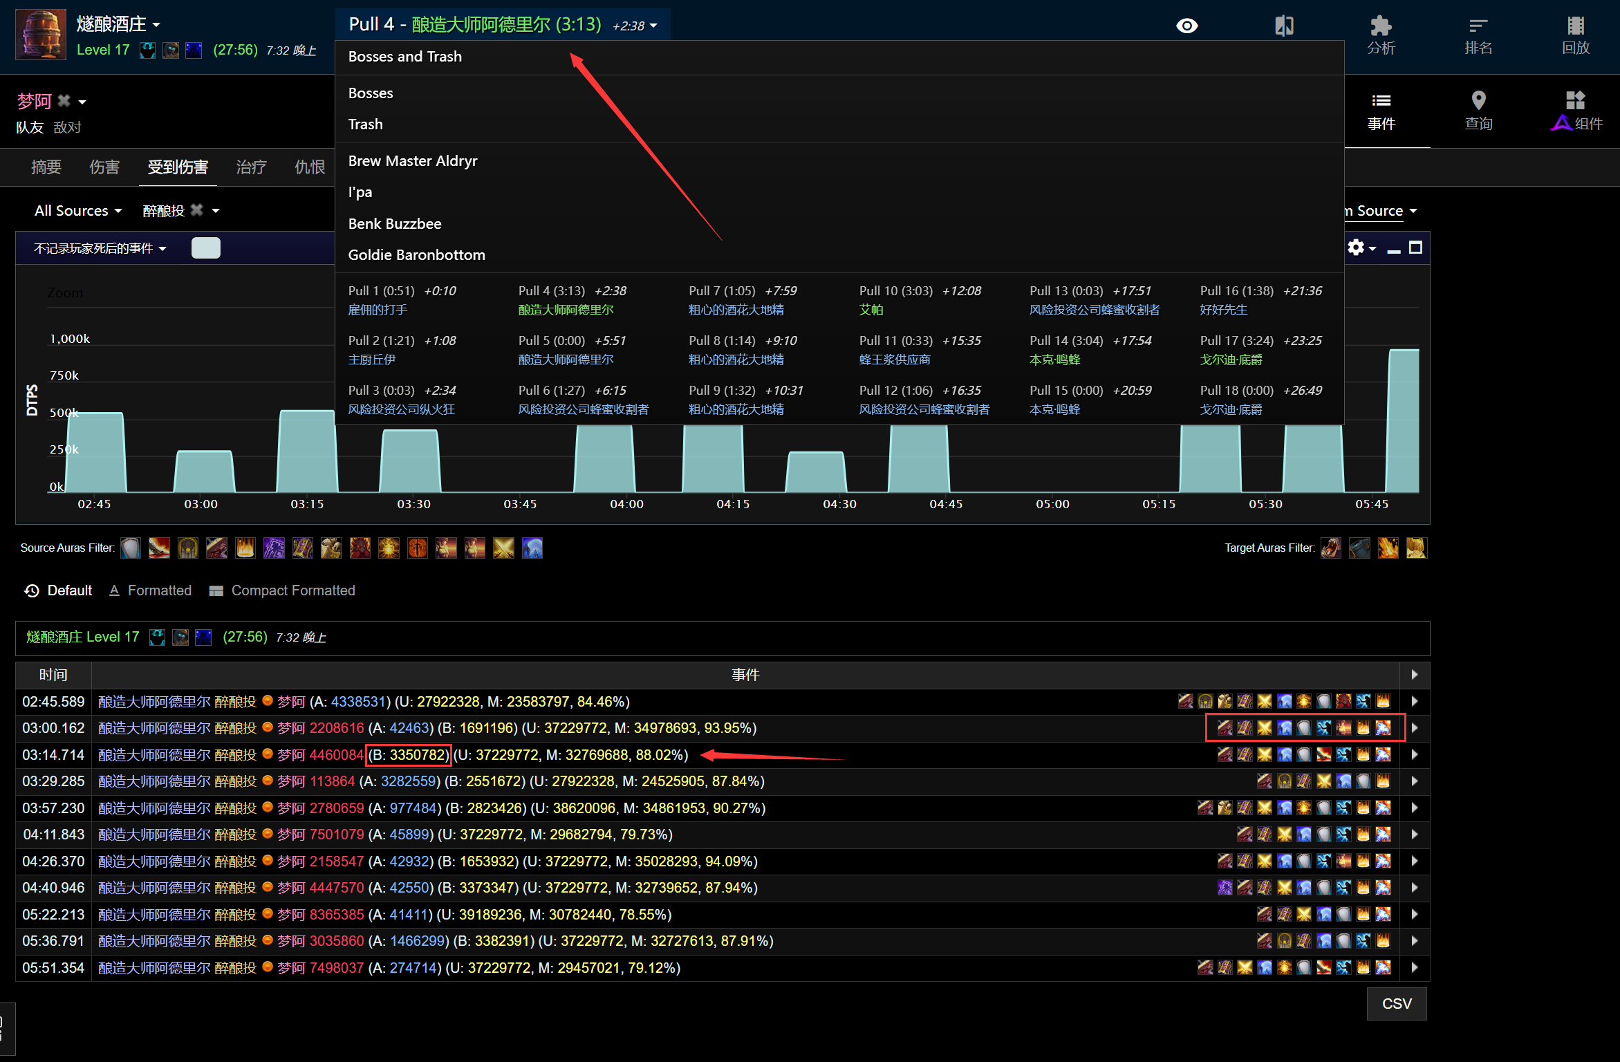
Task: Open the compare reports icon
Action: 1284,26
